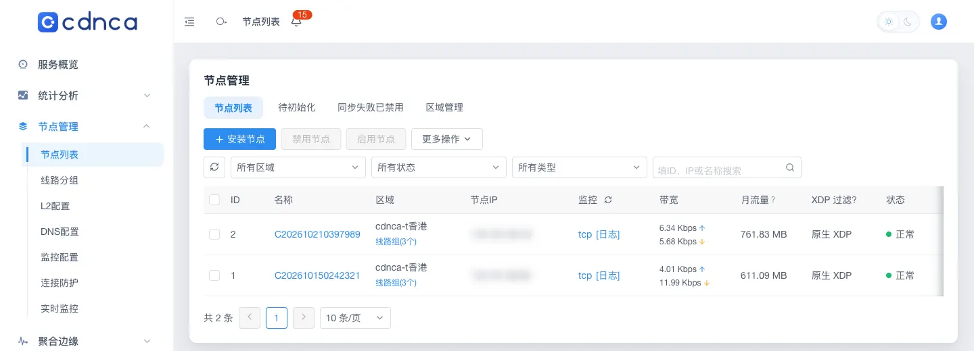Image resolution: width=974 pixels, height=351 pixels.
Task: Open the 10 条/页 page size dropdown
Action: pyautogui.click(x=355, y=318)
